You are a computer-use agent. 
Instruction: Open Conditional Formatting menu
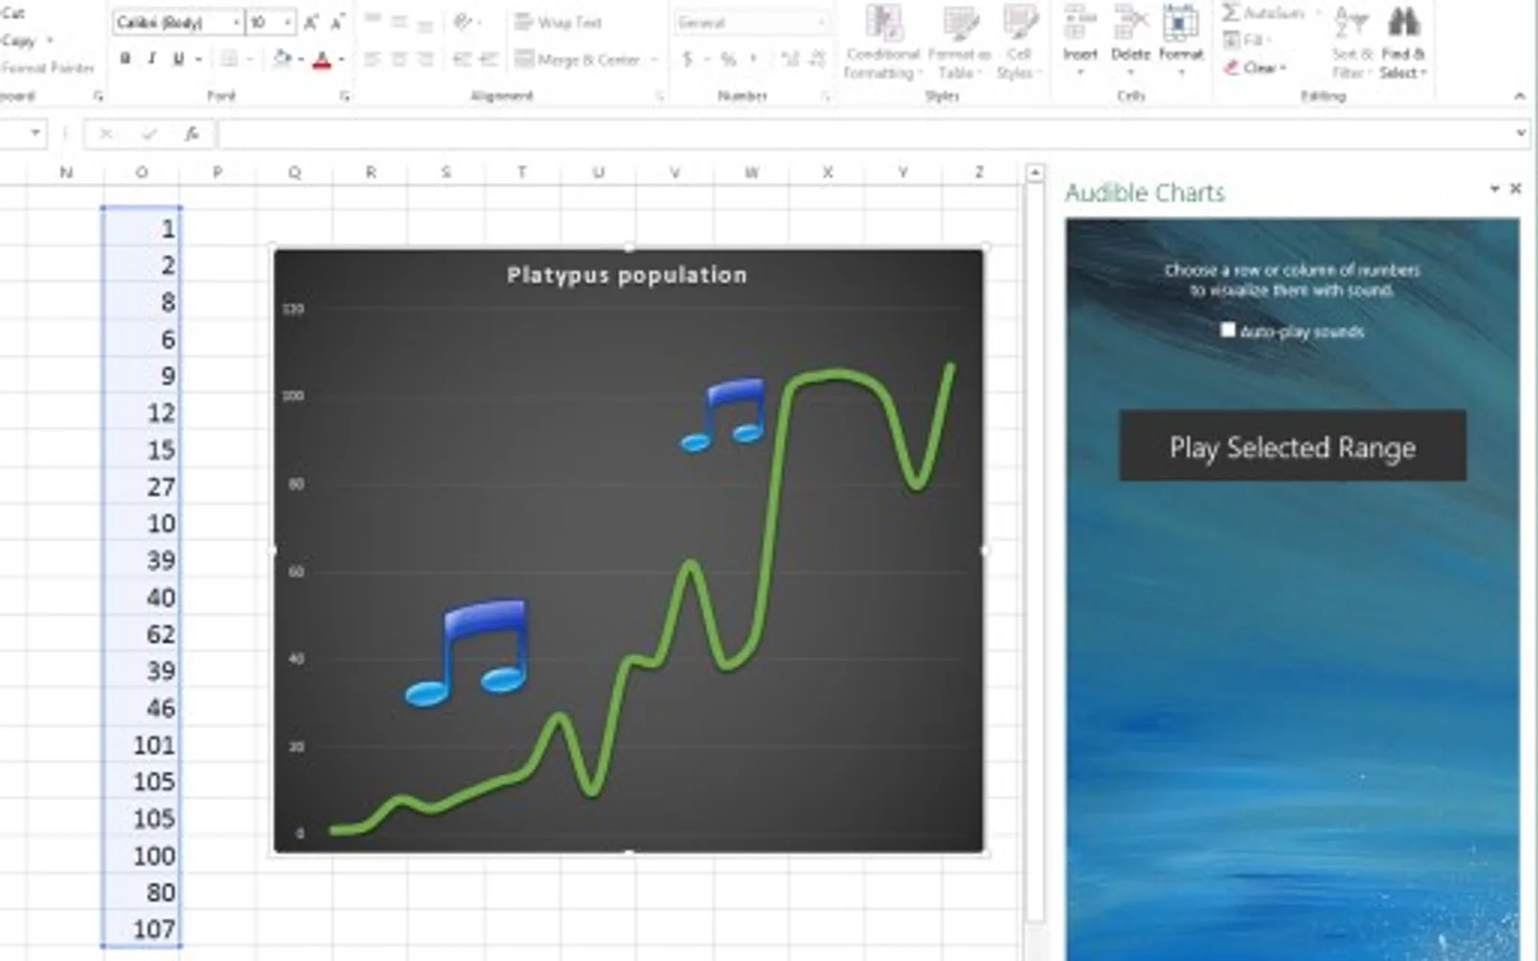point(882,43)
